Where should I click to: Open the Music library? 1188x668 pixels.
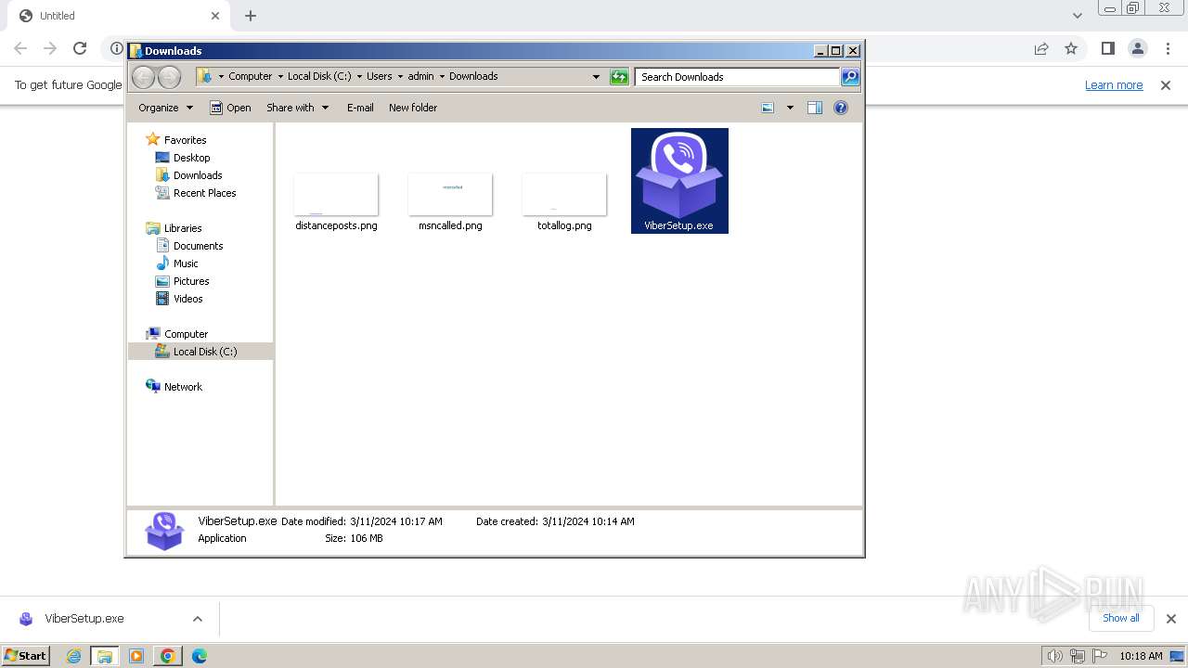[186, 263]
